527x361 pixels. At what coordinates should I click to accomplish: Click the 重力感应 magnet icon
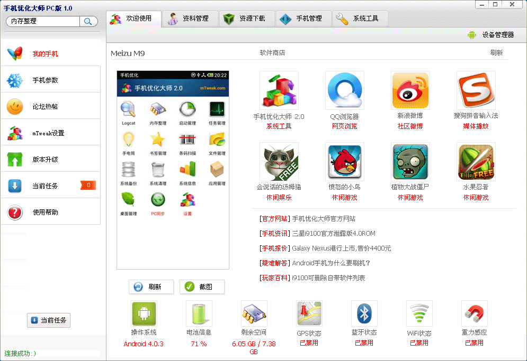[x=475, y=313]
